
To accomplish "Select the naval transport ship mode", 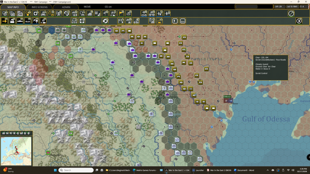I will click(20, 21).
